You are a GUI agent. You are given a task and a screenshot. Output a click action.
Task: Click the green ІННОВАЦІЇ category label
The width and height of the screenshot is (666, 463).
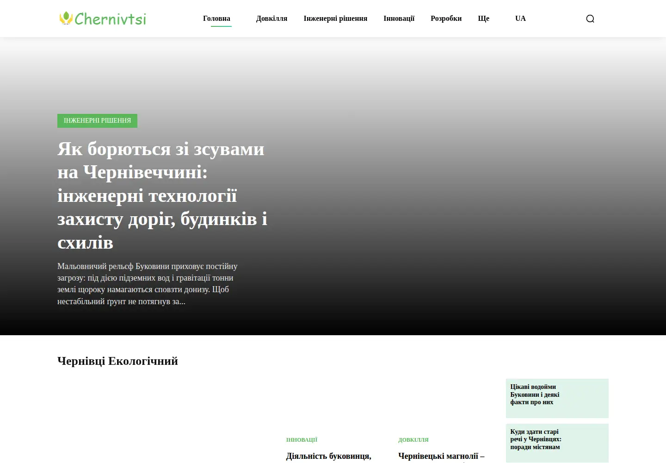[x=302, y=440]
